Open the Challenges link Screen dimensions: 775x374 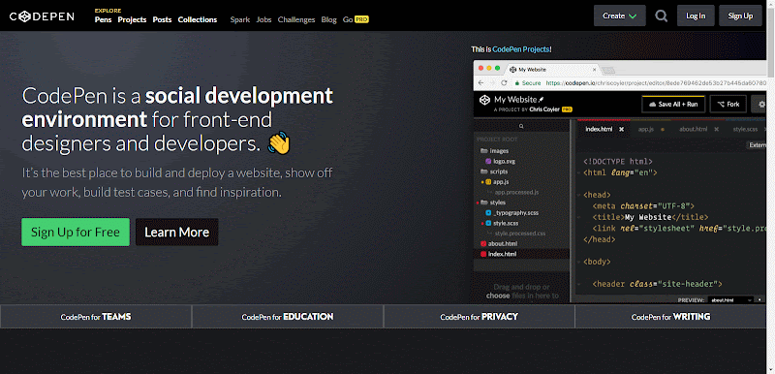coord(296,19)
